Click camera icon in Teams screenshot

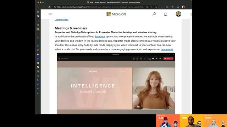tap(153, 59)
